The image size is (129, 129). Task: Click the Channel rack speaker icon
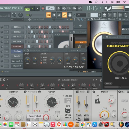(29, 19)
